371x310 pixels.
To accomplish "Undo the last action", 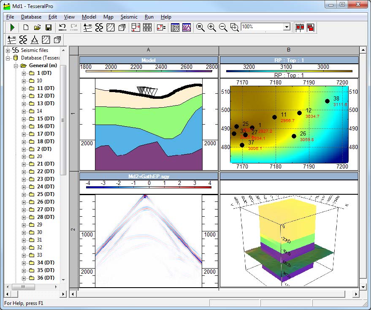I will pyautogui.click(x=62, y=27).
